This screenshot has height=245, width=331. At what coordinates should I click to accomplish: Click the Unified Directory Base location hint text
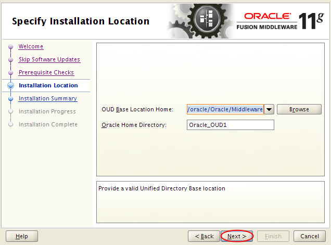pos(162,188)
